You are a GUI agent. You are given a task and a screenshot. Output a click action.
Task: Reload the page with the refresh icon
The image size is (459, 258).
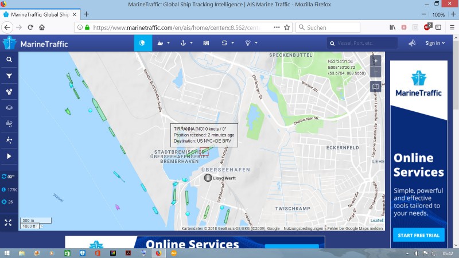click(x=30, y=28)
